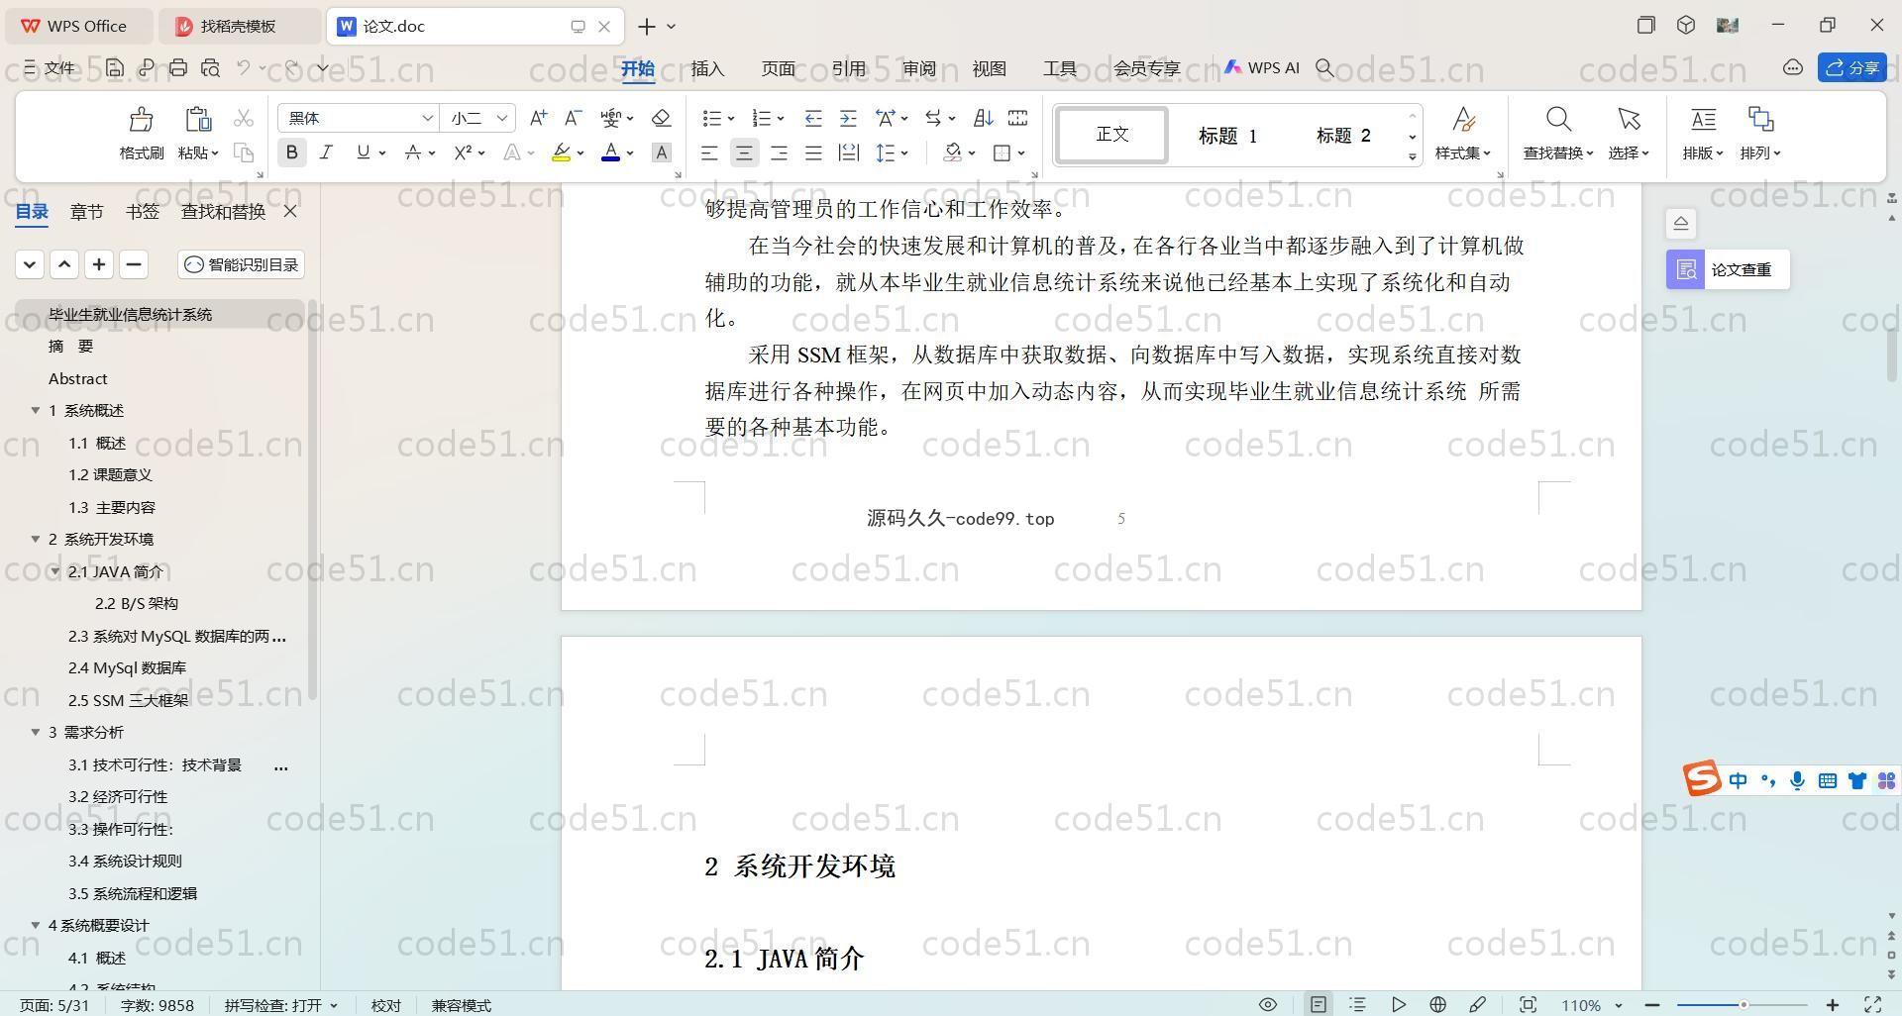The image size is (1902, 1016).
Task: Click the Sort (A-Z) icon
Action: [x=983, y=118]
